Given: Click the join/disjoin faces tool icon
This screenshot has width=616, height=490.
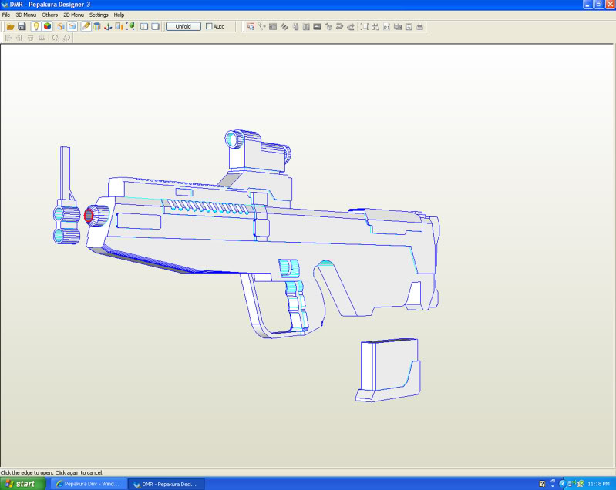Looking at the screenshot, I should 273,27.
